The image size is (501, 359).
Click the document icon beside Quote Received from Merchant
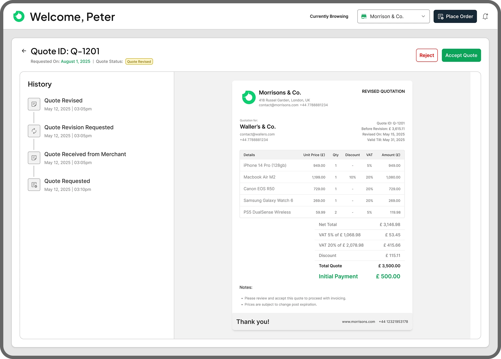coord(34,158)
